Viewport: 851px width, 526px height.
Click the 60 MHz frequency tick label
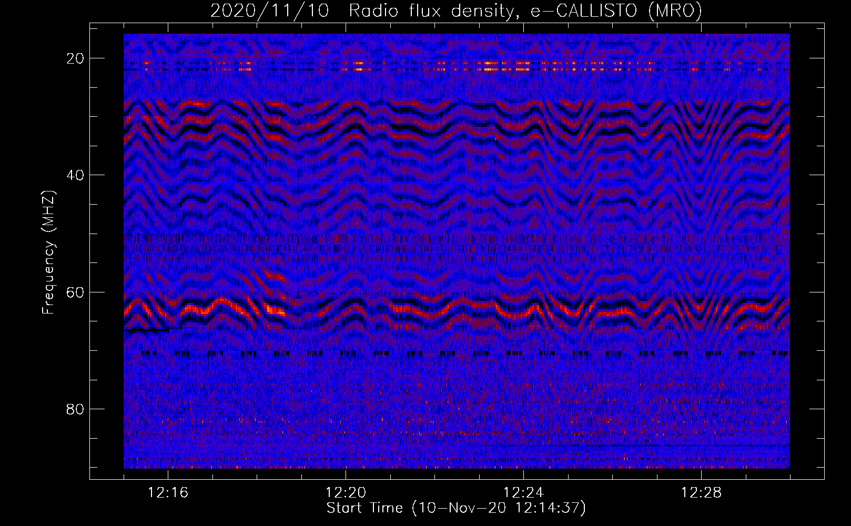pos(75,292)
